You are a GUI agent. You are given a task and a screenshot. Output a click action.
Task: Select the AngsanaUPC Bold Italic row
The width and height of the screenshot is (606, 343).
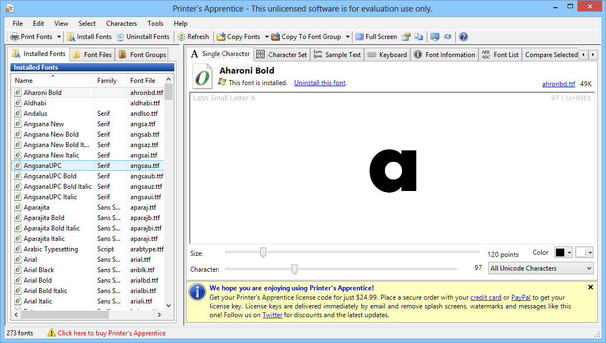pos(88,187)
